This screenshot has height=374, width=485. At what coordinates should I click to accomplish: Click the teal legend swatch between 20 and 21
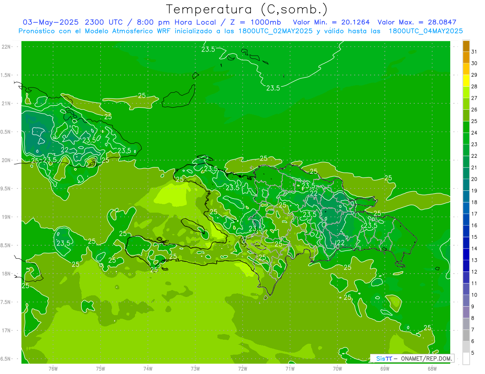tap(466, 173)
